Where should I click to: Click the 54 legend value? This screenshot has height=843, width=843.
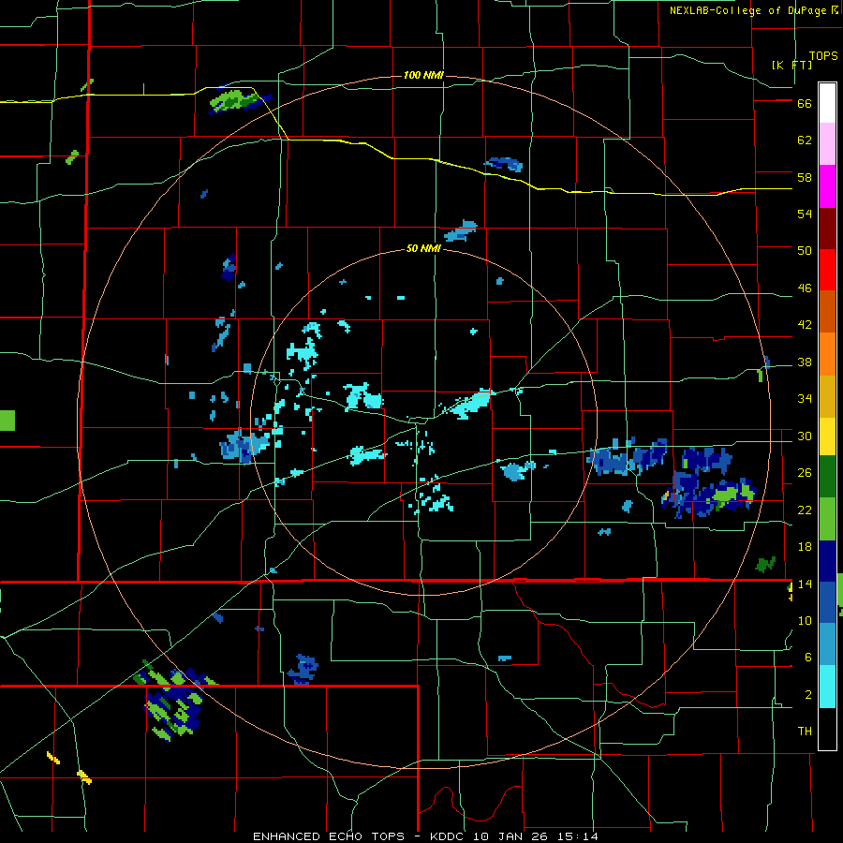click(805, 214)
